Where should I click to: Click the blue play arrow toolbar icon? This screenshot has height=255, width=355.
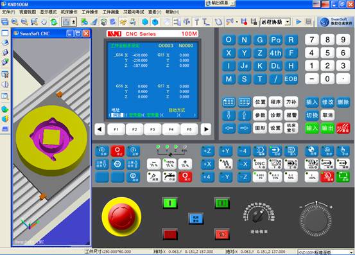(x=299, y=22)
